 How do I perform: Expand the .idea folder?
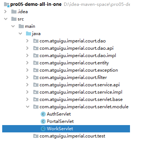click(x=5, y=12)
